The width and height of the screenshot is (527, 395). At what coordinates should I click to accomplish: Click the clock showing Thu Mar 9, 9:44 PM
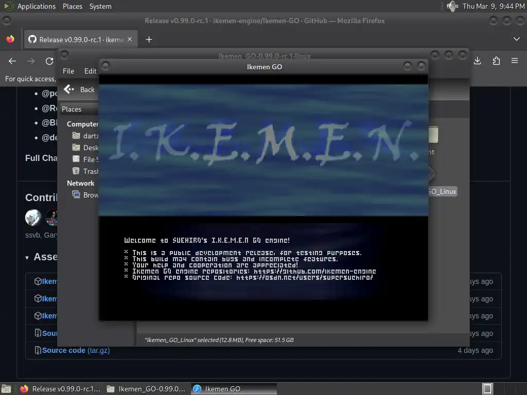point(494,6)
